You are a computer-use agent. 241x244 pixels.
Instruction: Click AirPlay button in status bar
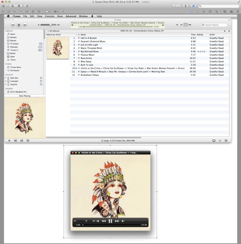(x=214, y=141)
